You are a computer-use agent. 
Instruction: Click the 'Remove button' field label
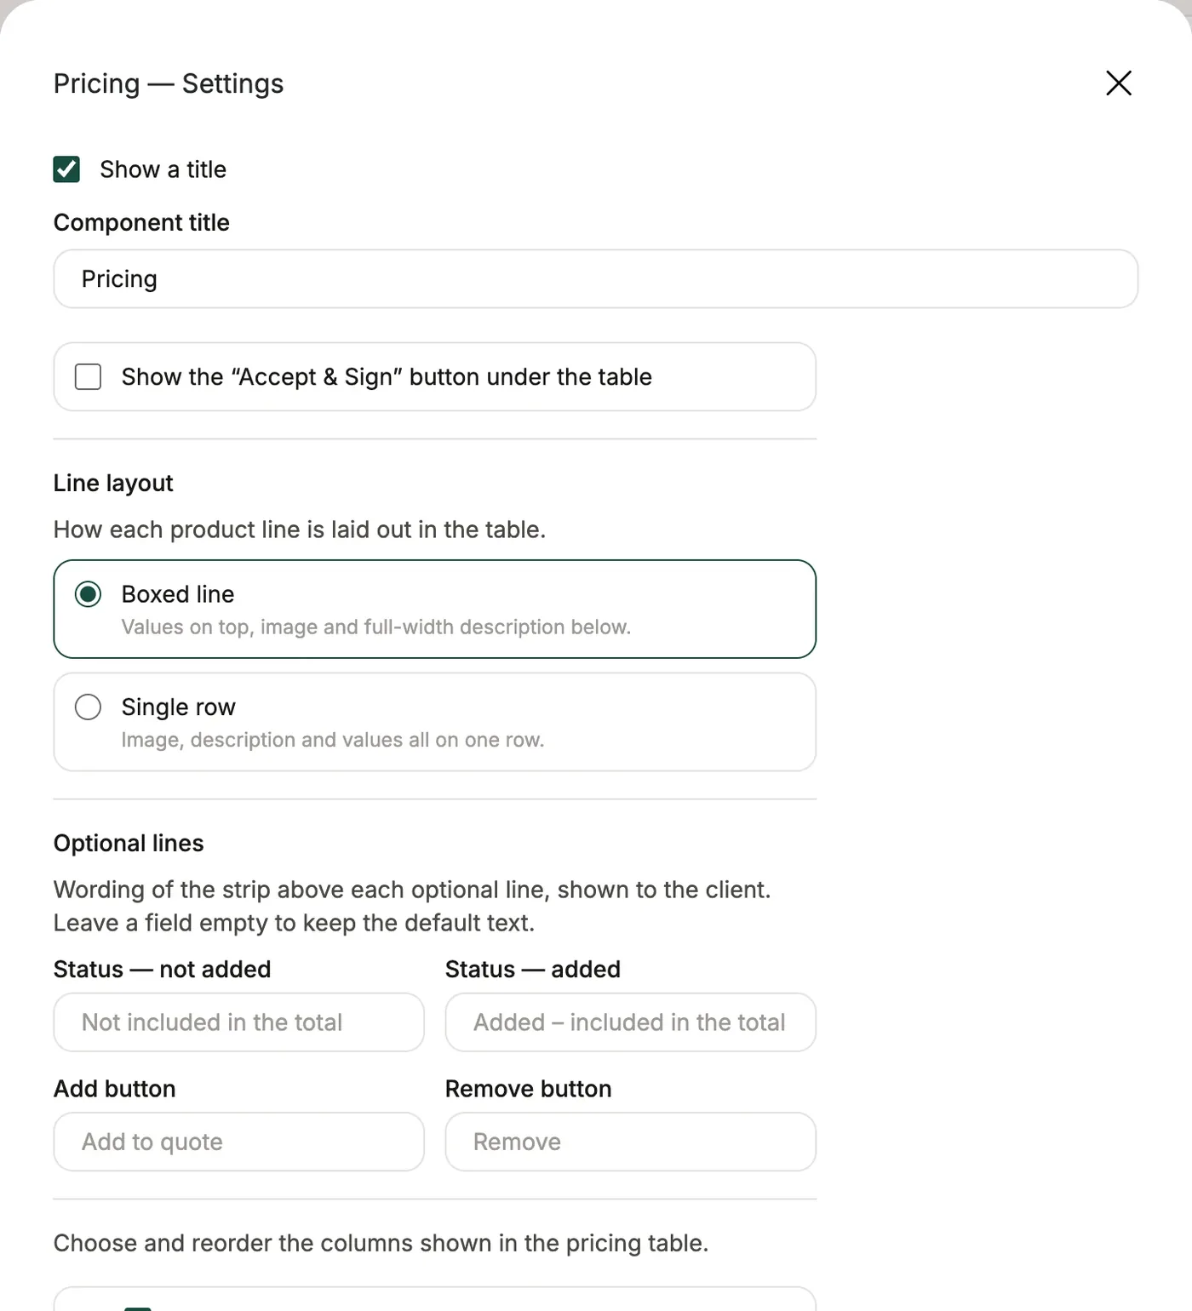529,1089
